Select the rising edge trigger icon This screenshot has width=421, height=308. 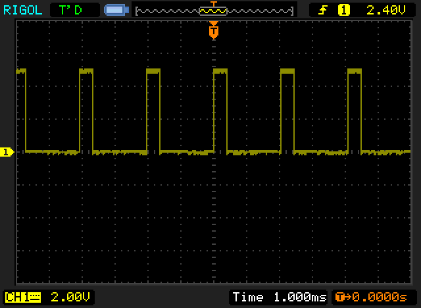[322, 10]
